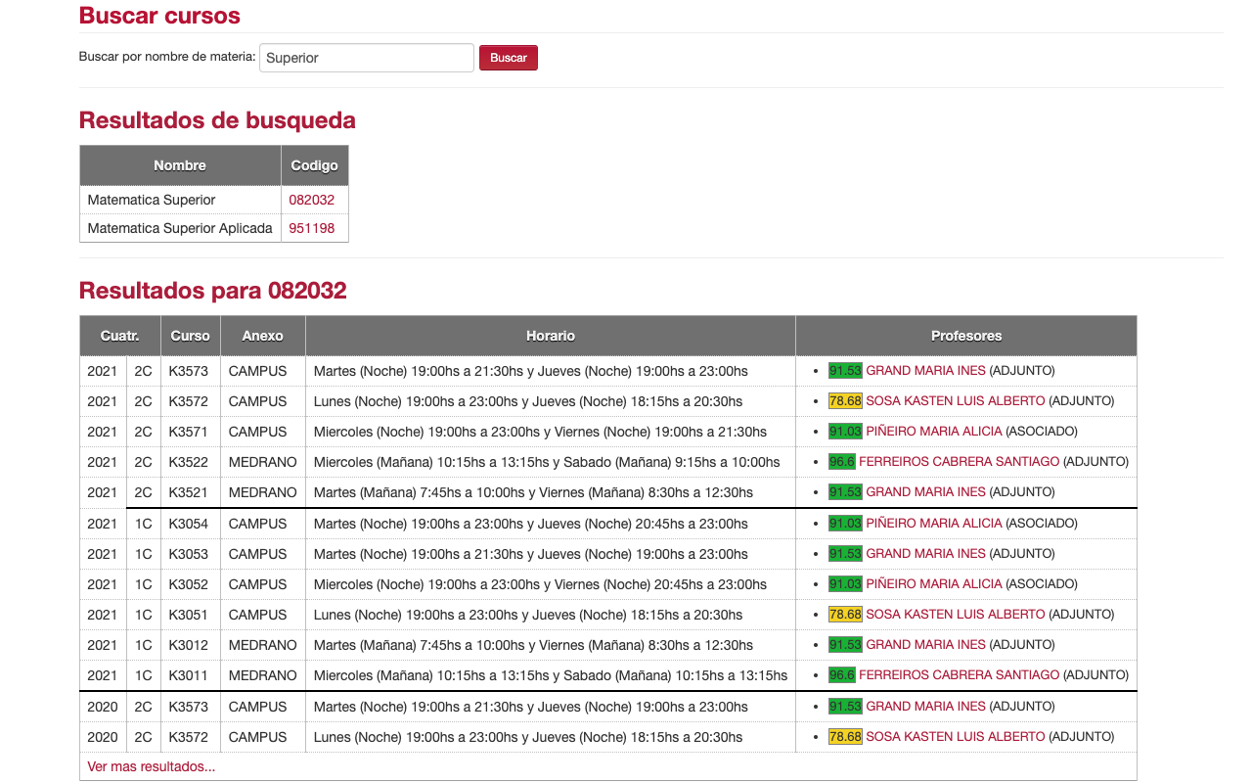This screenshot has height=783, width=1252.
Task: Open professor profile GRAND MARIA INES in row K3573
Action: [x=924, y=370]
